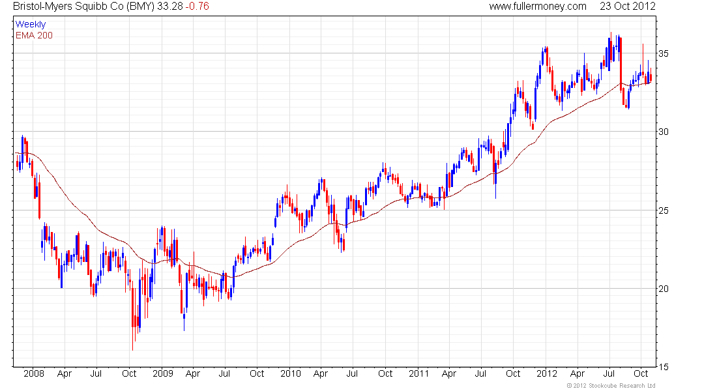Click the 2012 x-axis label

pos(547,373)
